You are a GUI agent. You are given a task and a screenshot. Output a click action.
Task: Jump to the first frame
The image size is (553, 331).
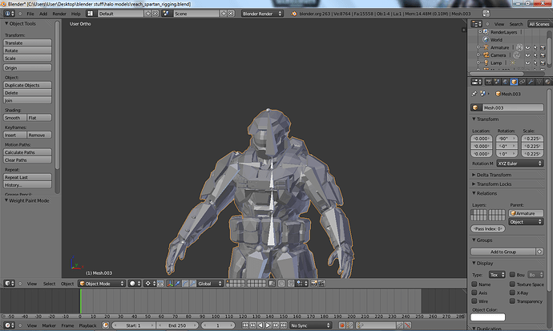(245, 325)
